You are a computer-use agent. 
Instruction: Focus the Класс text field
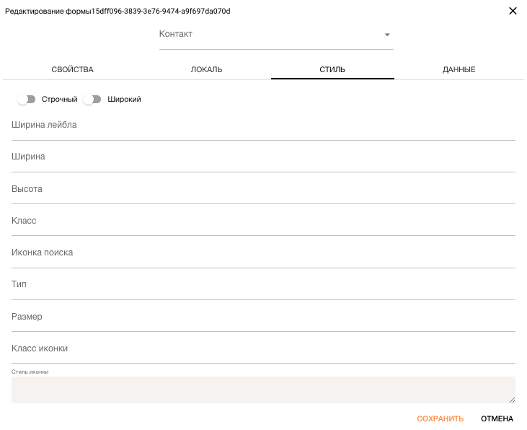pyautogui.click(x=263, y=223)
